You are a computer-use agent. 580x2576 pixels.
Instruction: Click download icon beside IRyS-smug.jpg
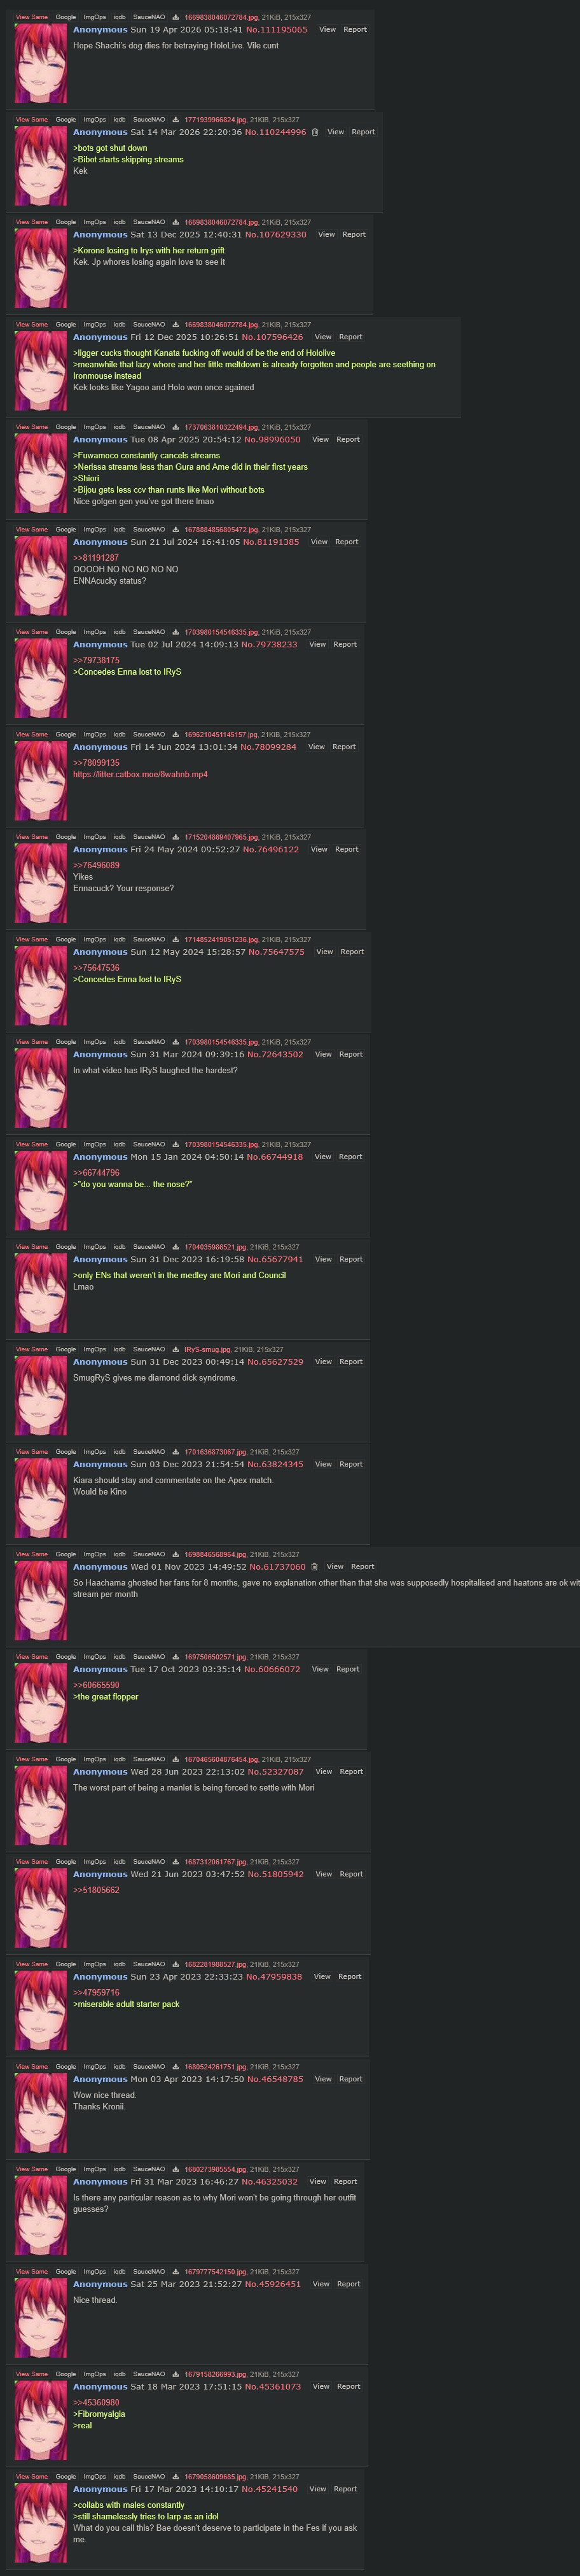tap(176, 1349)
